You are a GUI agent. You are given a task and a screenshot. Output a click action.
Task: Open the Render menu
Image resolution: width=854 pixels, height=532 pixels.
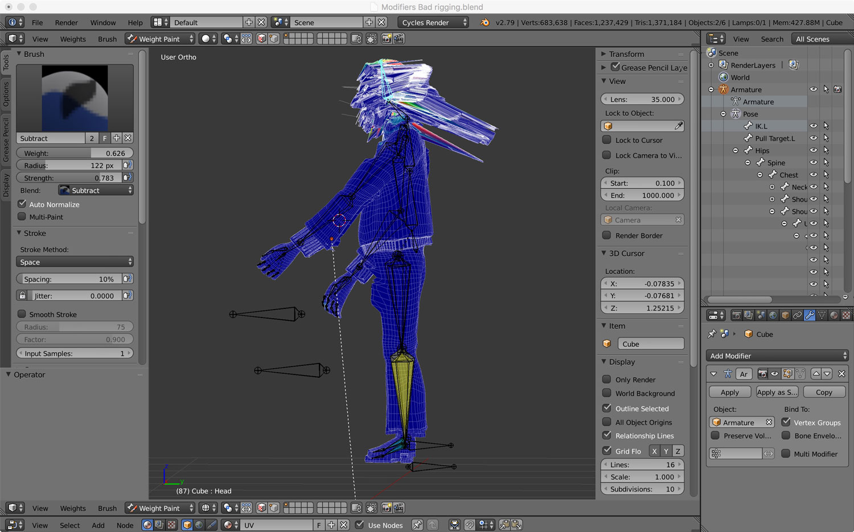pyautogui.click(x=66, y=23)
